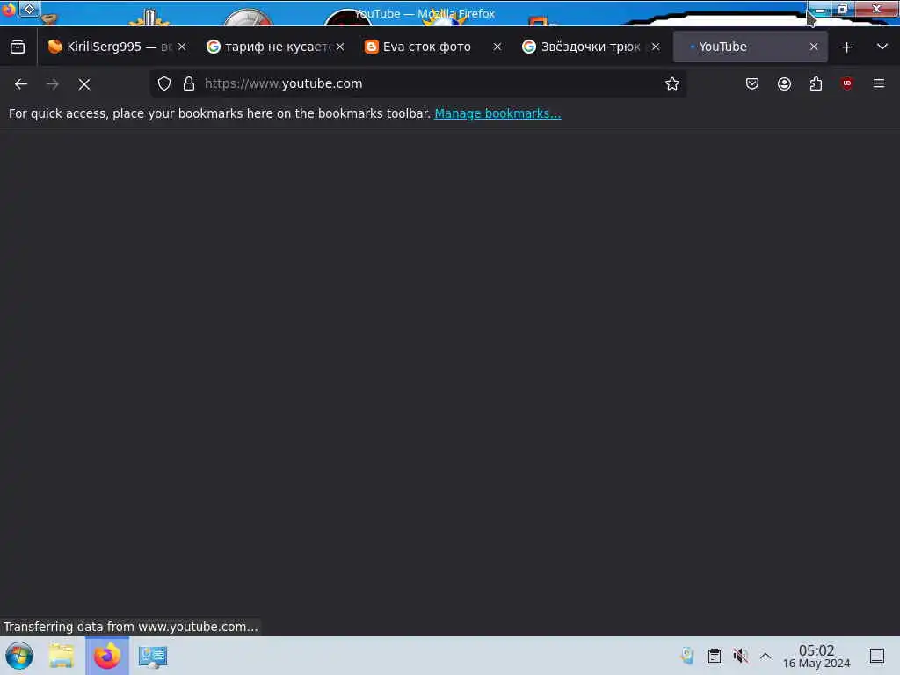
Task: Close the тариф не кусается tab
Action: (340, 47)
